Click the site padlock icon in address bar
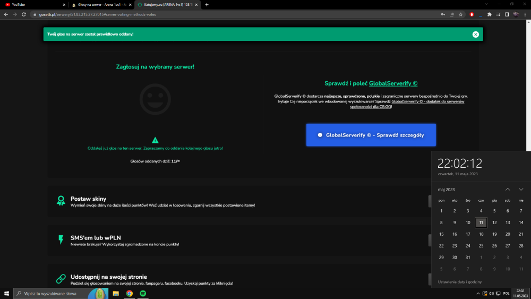This screenshot has height=299, width=531. [x=35, y=14]
